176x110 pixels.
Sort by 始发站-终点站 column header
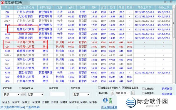(x=26, y=8)
